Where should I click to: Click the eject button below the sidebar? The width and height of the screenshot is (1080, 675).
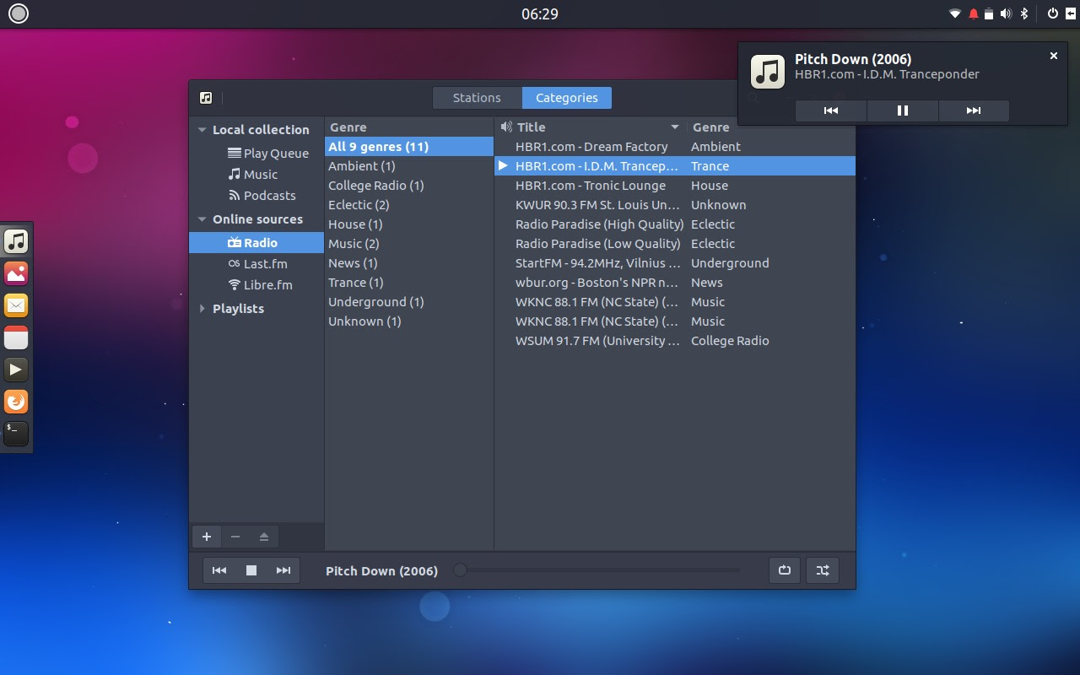click(x=264, y=537)
